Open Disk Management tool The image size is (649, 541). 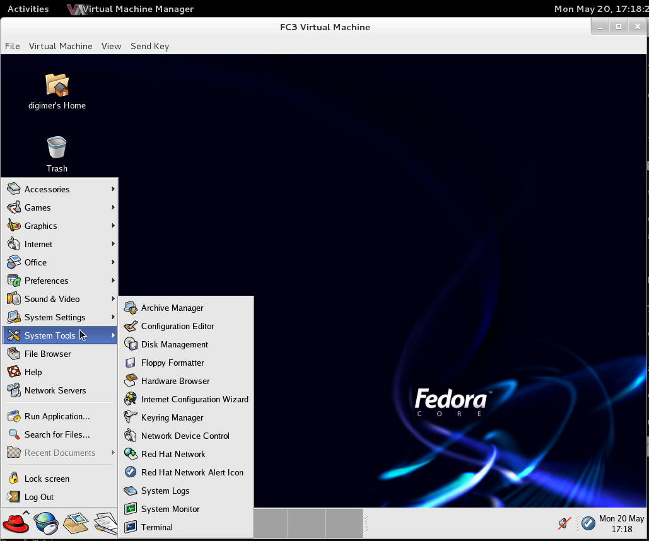point(186,344)
